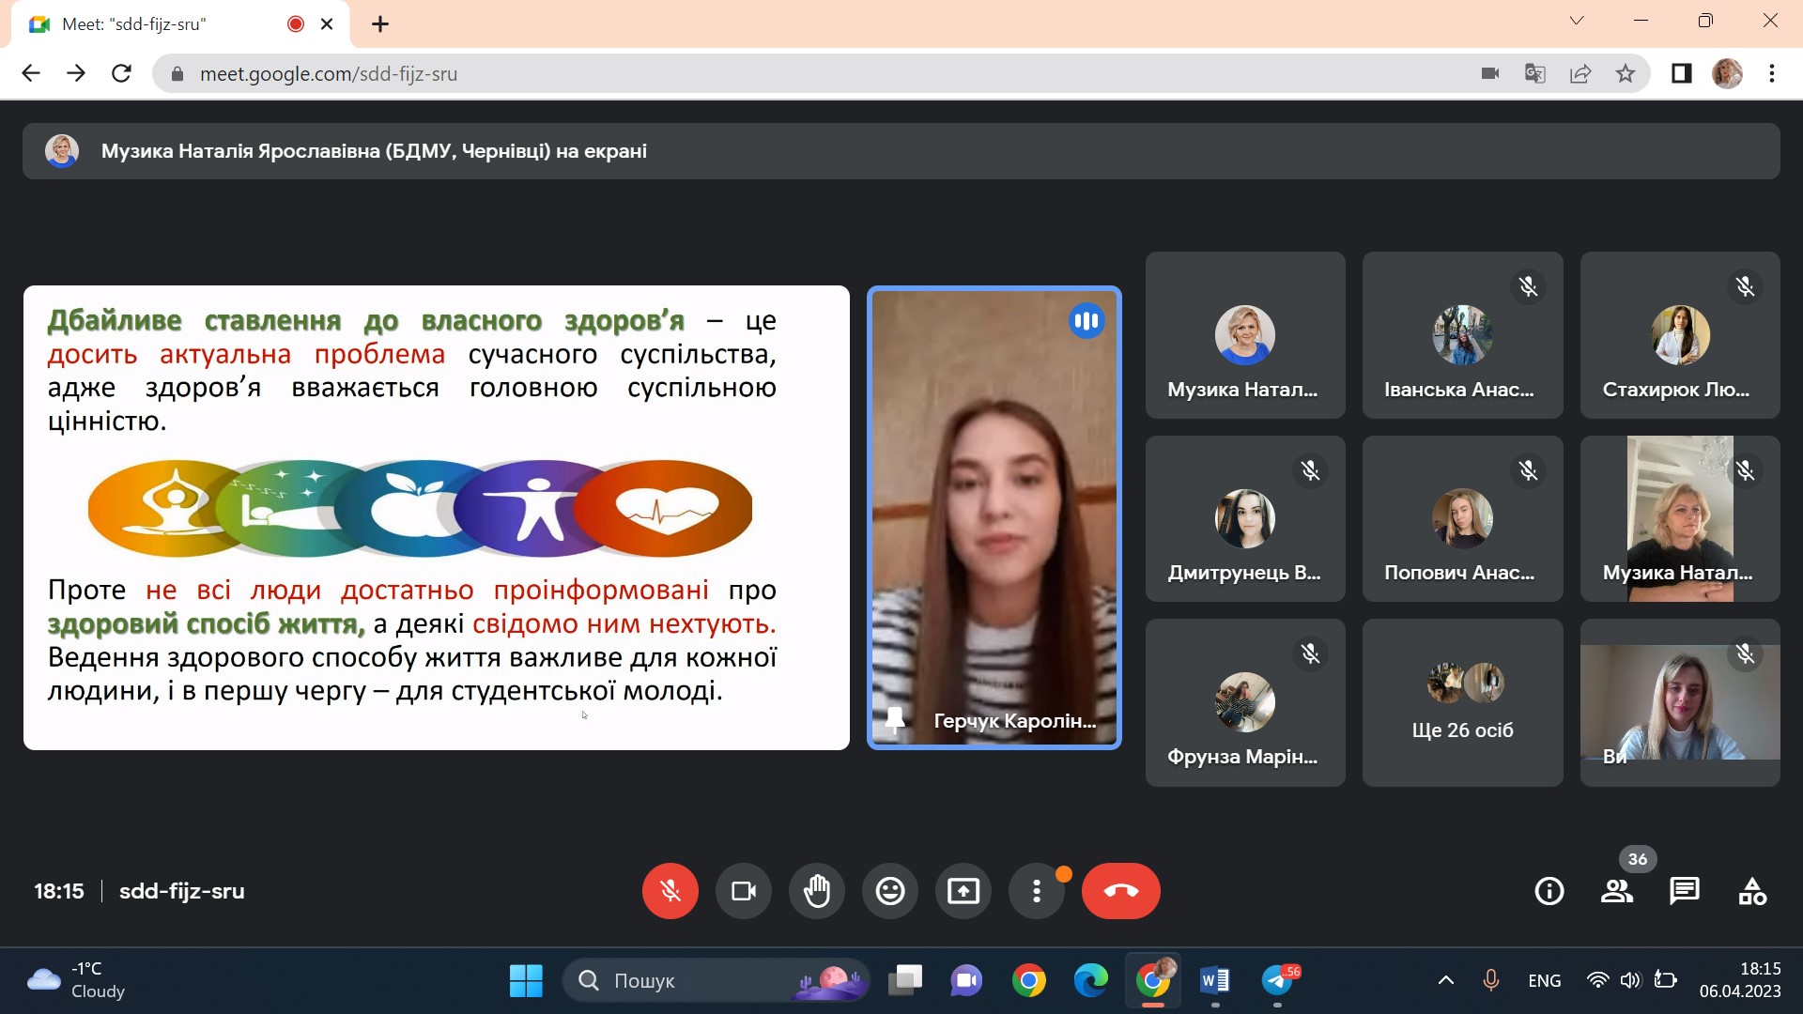Click the Windows taskbar search box
The width and height of the screenshot is (1803, 1014).
click(x=695, y=980)
